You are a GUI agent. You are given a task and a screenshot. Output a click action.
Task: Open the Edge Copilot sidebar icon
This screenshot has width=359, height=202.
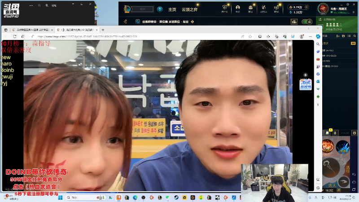coord(318,36)
